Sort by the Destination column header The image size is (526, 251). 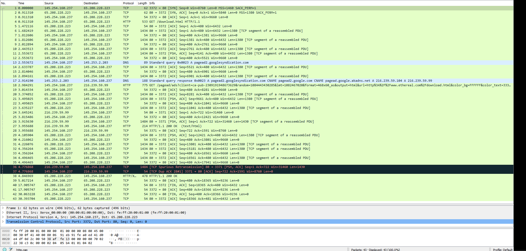[102, 3]
